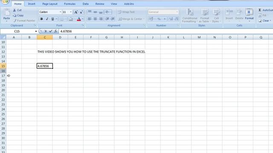Viewport: 273px width, 153px height.
Task: Click the TRUNCATE FUNCTION text in row 12
Action: pyautogui.click(x=116, y=52)
